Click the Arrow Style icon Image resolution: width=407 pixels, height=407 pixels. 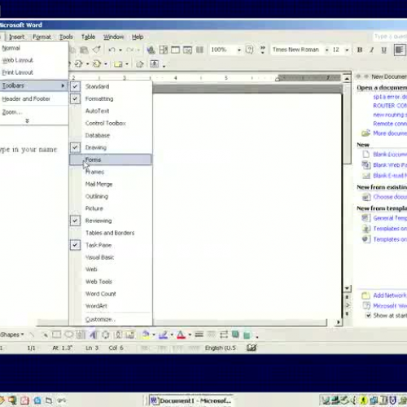(224, 335)
